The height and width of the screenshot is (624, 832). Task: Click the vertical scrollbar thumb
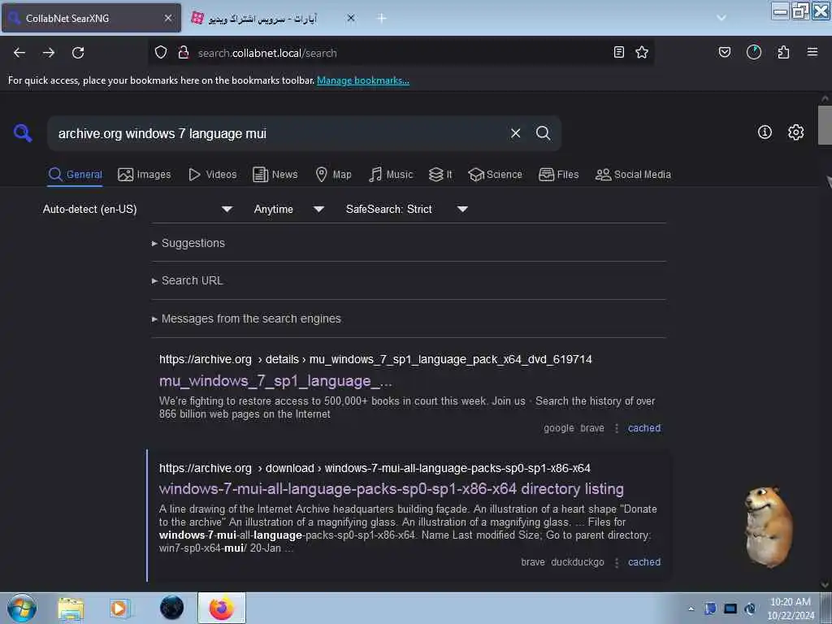(x=825, y=125)
